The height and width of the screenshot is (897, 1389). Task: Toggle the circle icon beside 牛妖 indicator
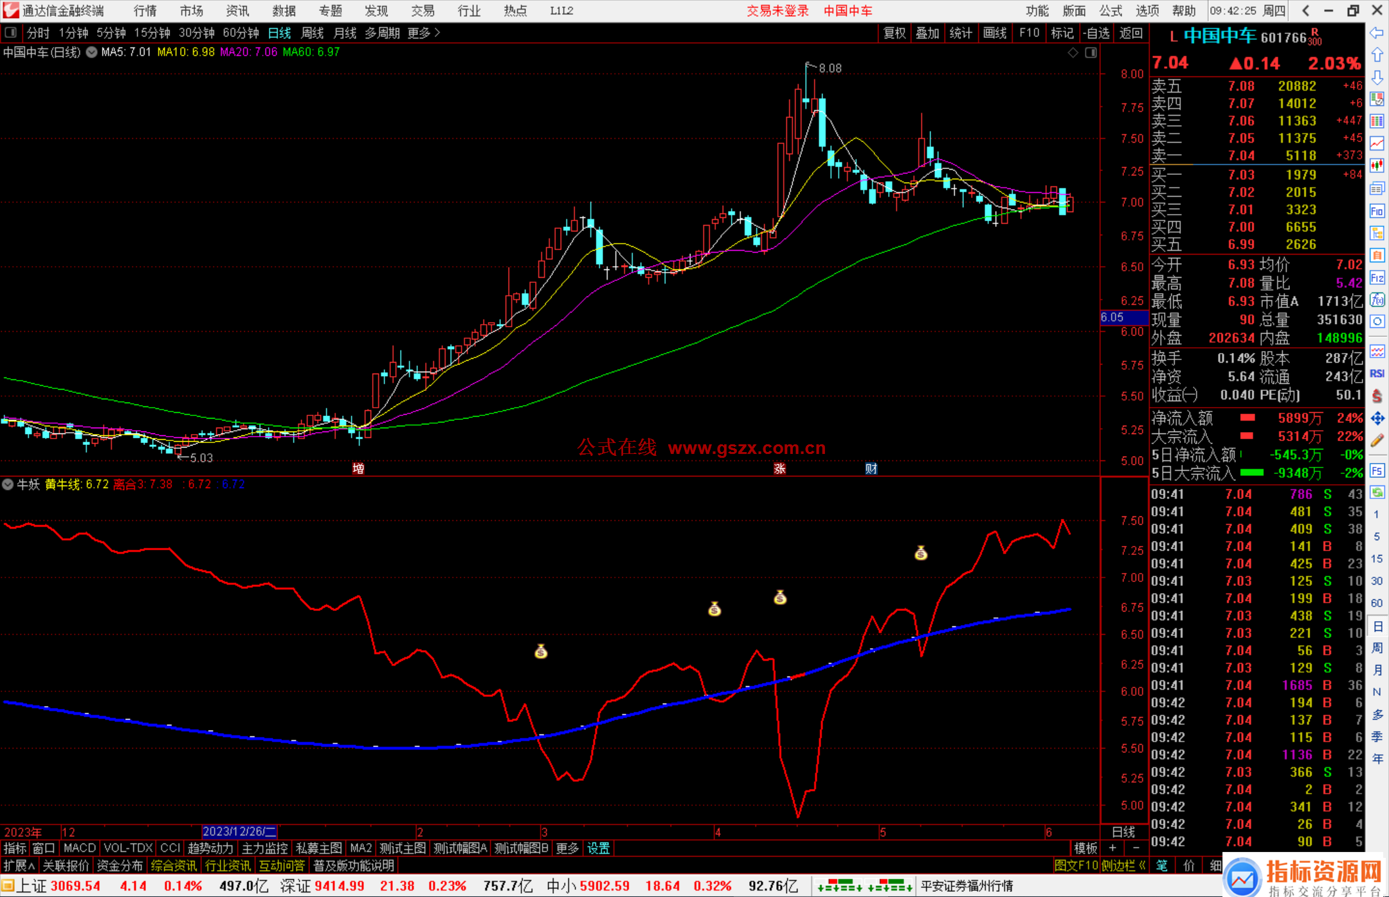pyautogui.click(x=8, y=484)
